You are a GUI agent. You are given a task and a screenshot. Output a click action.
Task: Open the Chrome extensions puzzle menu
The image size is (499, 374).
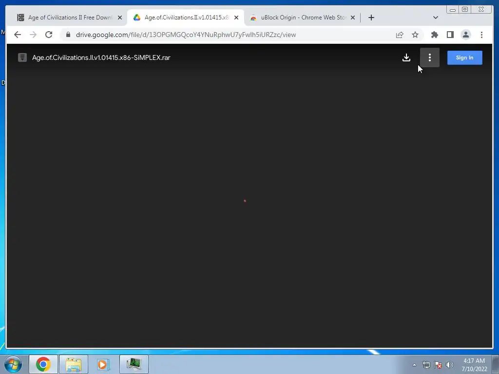point(434,35)
